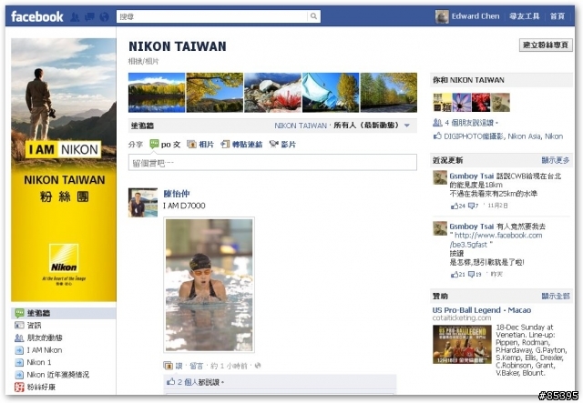This screenshot has width=583, height=403.
Task: Click the photo icon below the swimmer post
Action: [x=168, y=366]
